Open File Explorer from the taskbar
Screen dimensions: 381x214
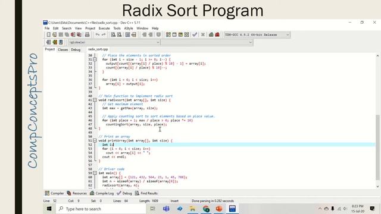point(192,209)
